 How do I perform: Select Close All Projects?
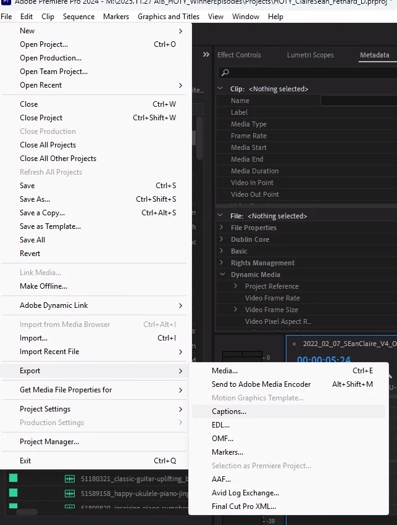[x=94, y=144]
